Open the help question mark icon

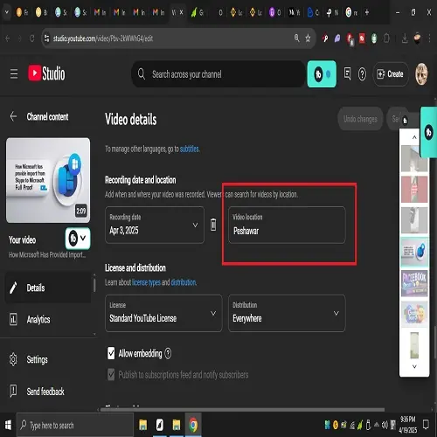[362, 74]
